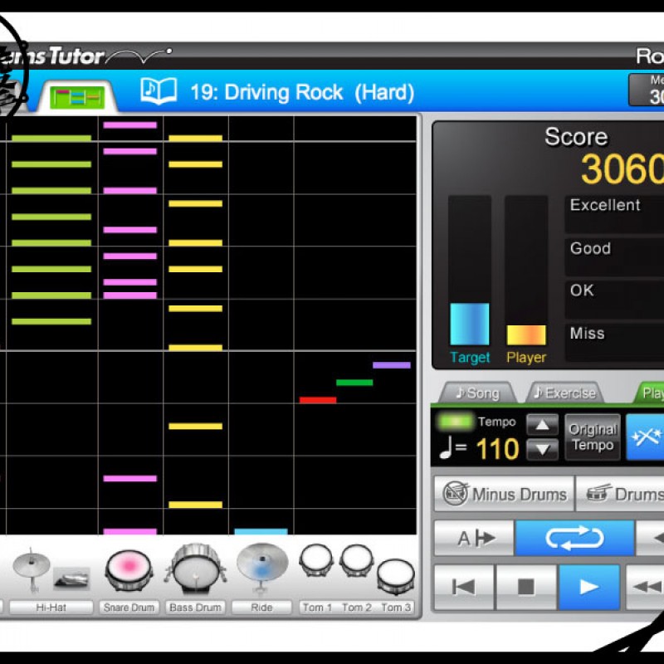
Task: Click the Tom 1 label
Action: pyautogui.click(x=316, y=608)
